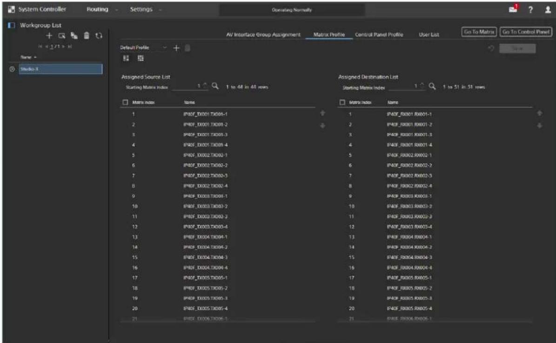This screenshot has width=556, height=343.
Task: Click destination list matrix index 17 cell
Action: point(351,278)
